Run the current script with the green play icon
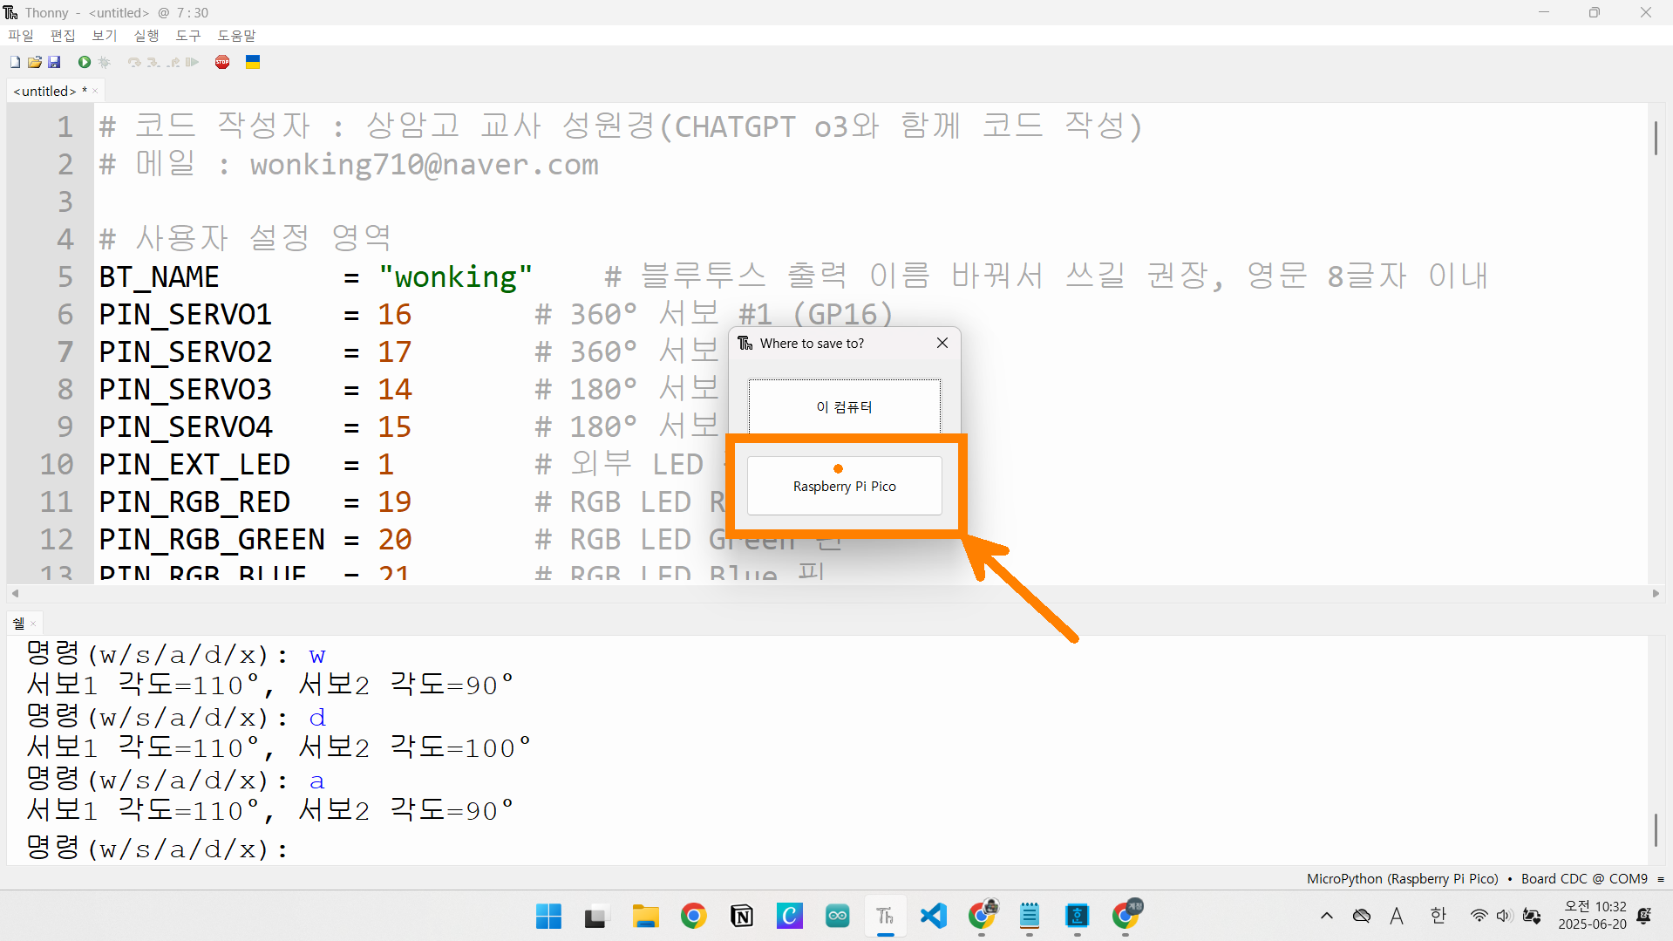Screen dimensions: 1673x941 85,62
